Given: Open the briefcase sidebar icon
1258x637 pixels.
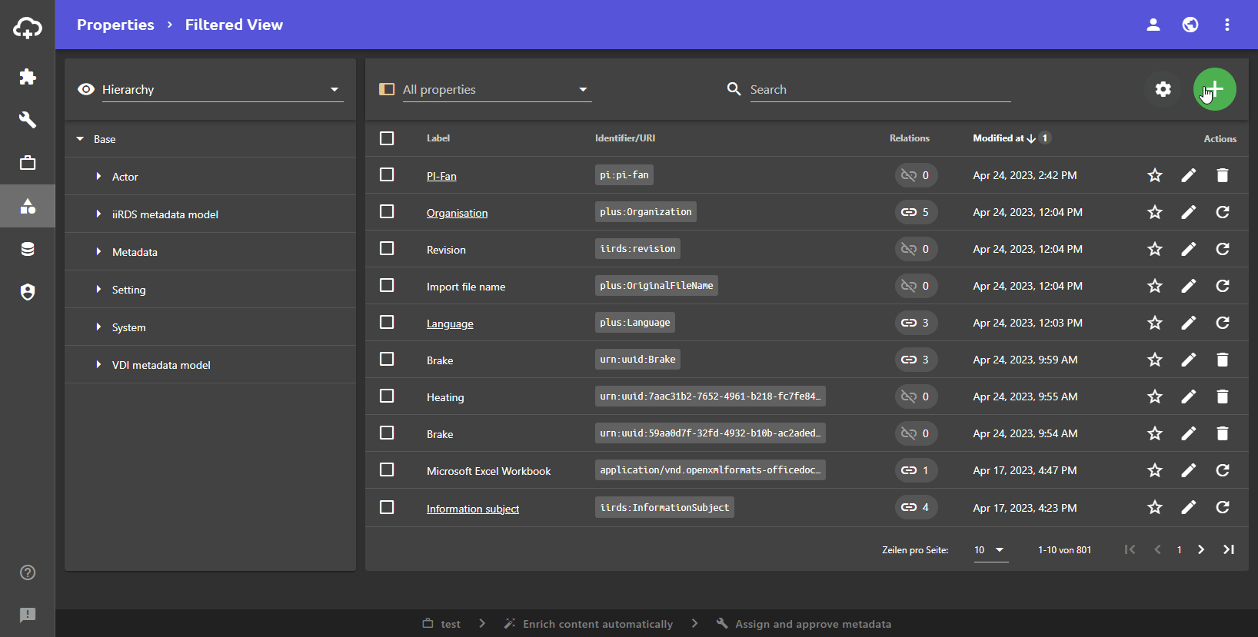Looking at the screenshot, I should click(x=28, y=163).
